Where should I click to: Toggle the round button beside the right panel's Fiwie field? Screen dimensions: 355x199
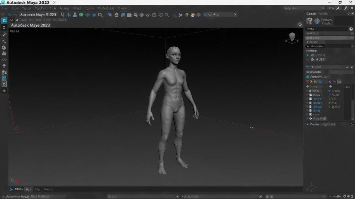tap(351, 29)
